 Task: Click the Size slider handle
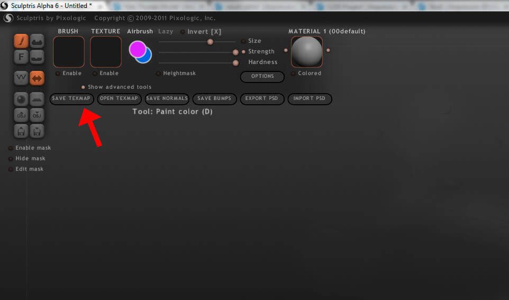(211, 42)
